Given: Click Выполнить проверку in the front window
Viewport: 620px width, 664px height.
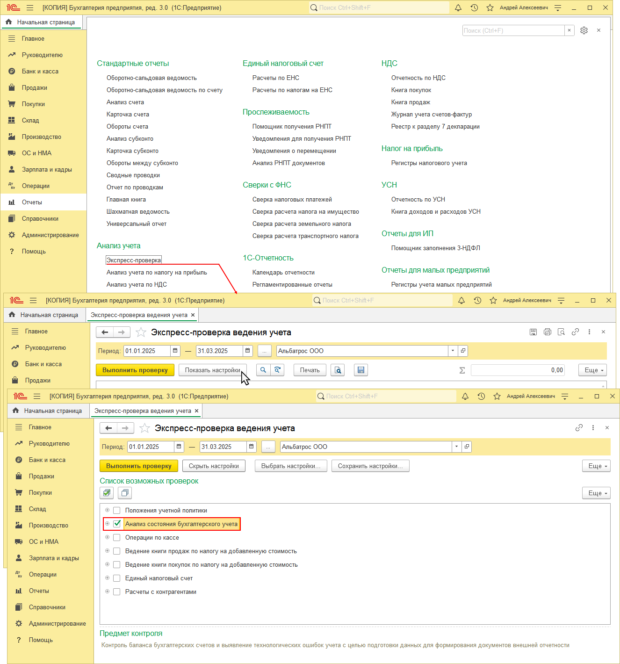Looking at the screenshot, I should [139, 466].
